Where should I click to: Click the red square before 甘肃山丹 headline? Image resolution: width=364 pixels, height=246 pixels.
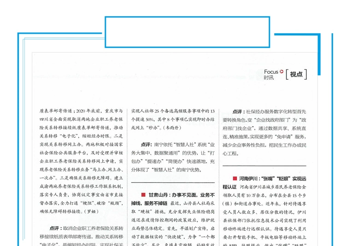(143, 195)
